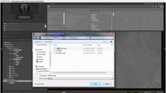
Task: Click the collapse filter panel double-chevron icon
Action: pos(49,7)
